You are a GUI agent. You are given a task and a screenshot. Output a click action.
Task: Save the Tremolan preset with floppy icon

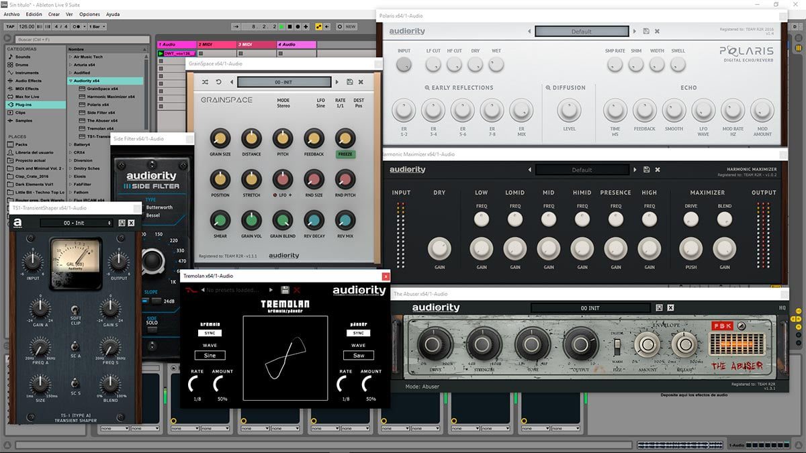pyautogui.click(x=285, y=290)
